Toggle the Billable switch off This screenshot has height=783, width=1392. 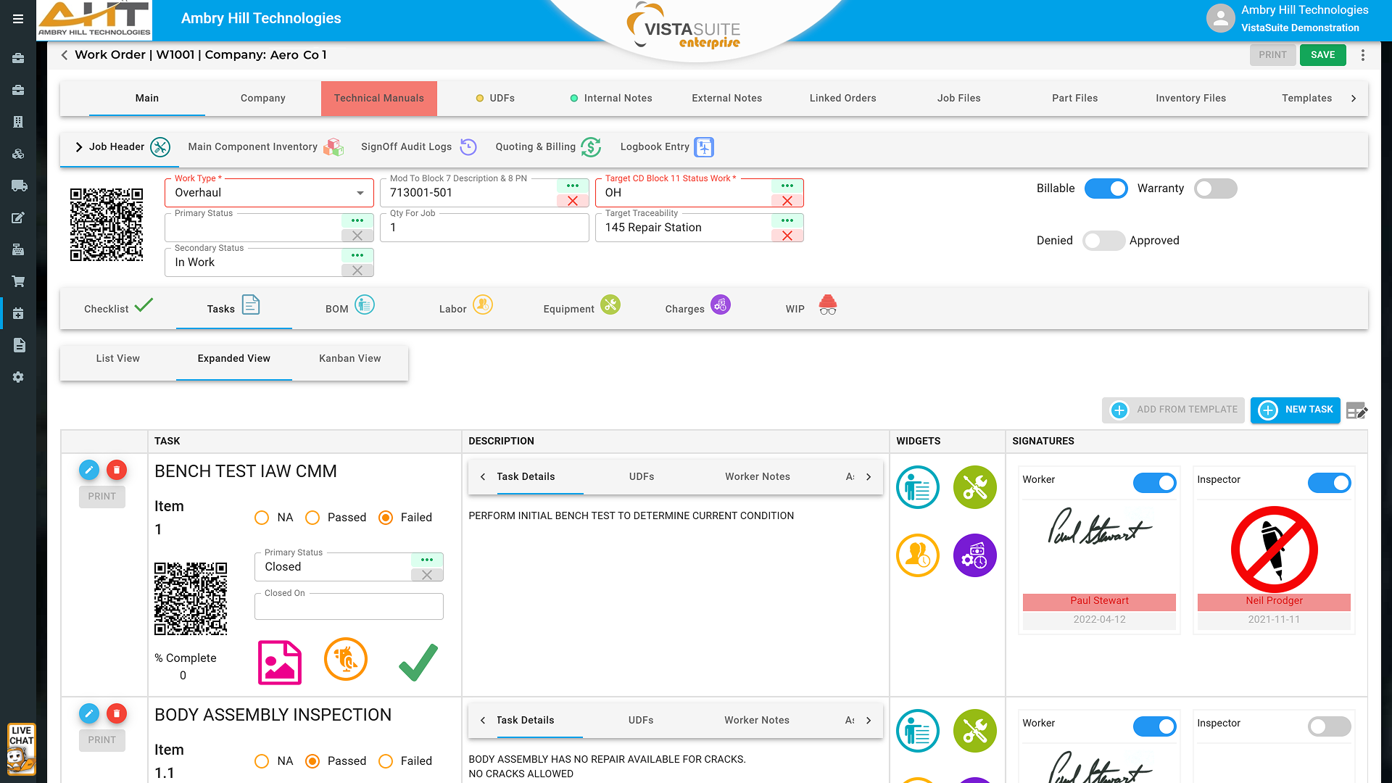[1106, 188]
